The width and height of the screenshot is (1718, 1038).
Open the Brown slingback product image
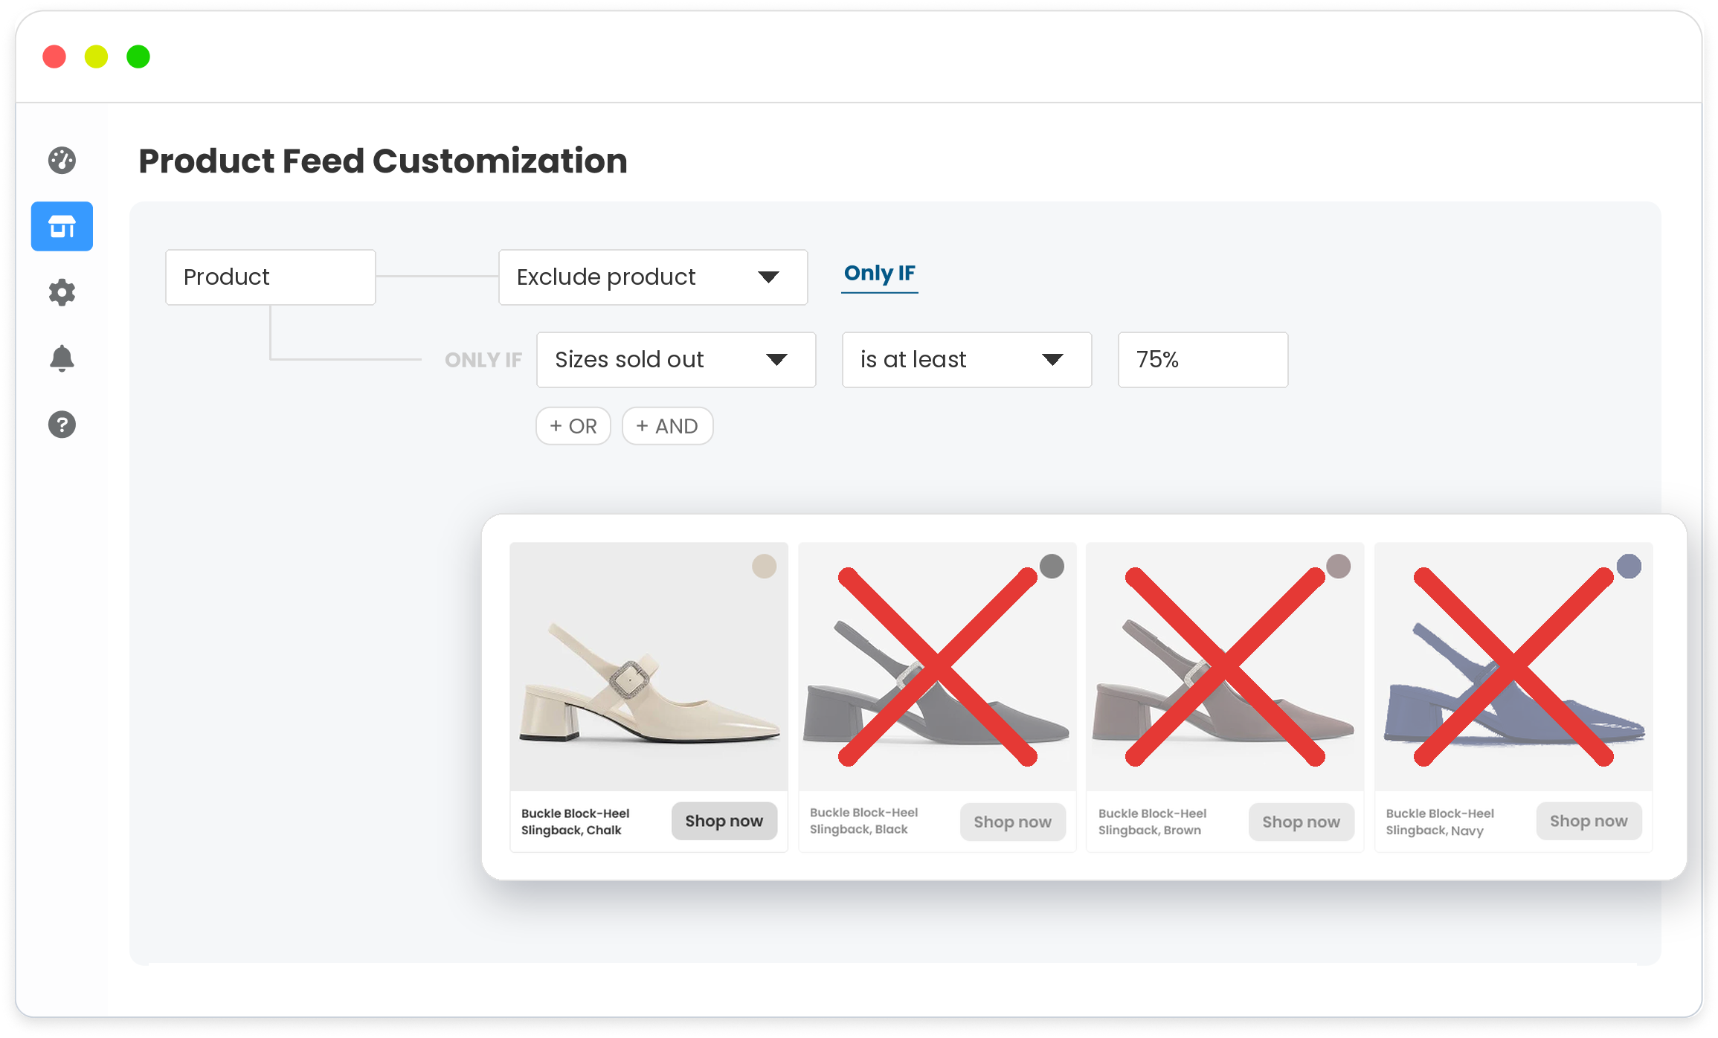pyautogui.click(x=1225, y=666)
